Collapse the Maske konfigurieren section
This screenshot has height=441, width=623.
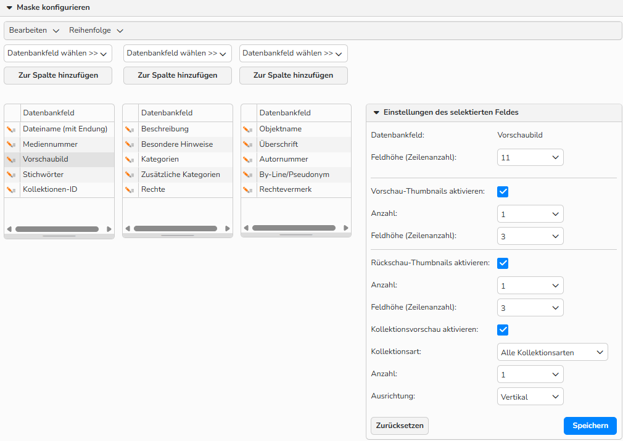tap(9, 7)
